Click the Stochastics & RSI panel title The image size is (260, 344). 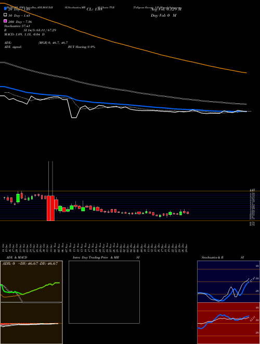[223, 257]
